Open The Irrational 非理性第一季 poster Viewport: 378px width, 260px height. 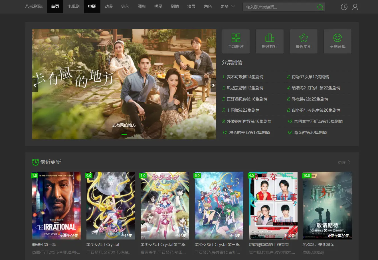point(56,205)
